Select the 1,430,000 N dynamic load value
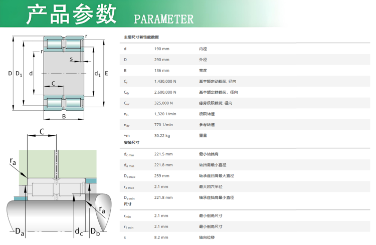The height and width of the screenshot is (245, 376). point(165,81)
